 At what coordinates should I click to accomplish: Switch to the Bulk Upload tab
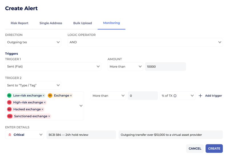[x=83, y=23]
